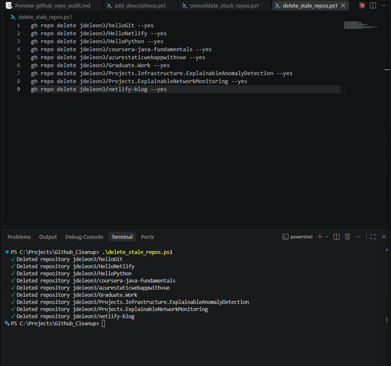Click the deleted ExplainableAnomalyDetection terminal output
The width and height of the screenshot is (391, 366).
133,302
